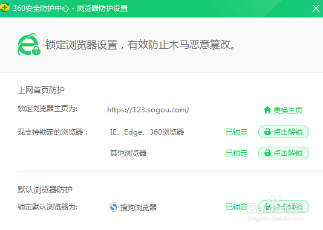Click the 更换主页 link
This screenshot has width=323, height=230.
point(283,110)
